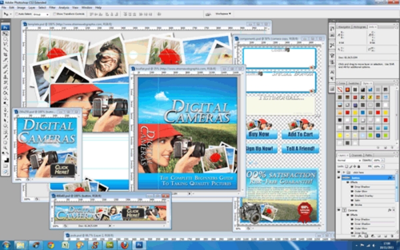Click the lock transparent pixels icon
Screen dimensions: 400x250
click(x=347, y=166)
